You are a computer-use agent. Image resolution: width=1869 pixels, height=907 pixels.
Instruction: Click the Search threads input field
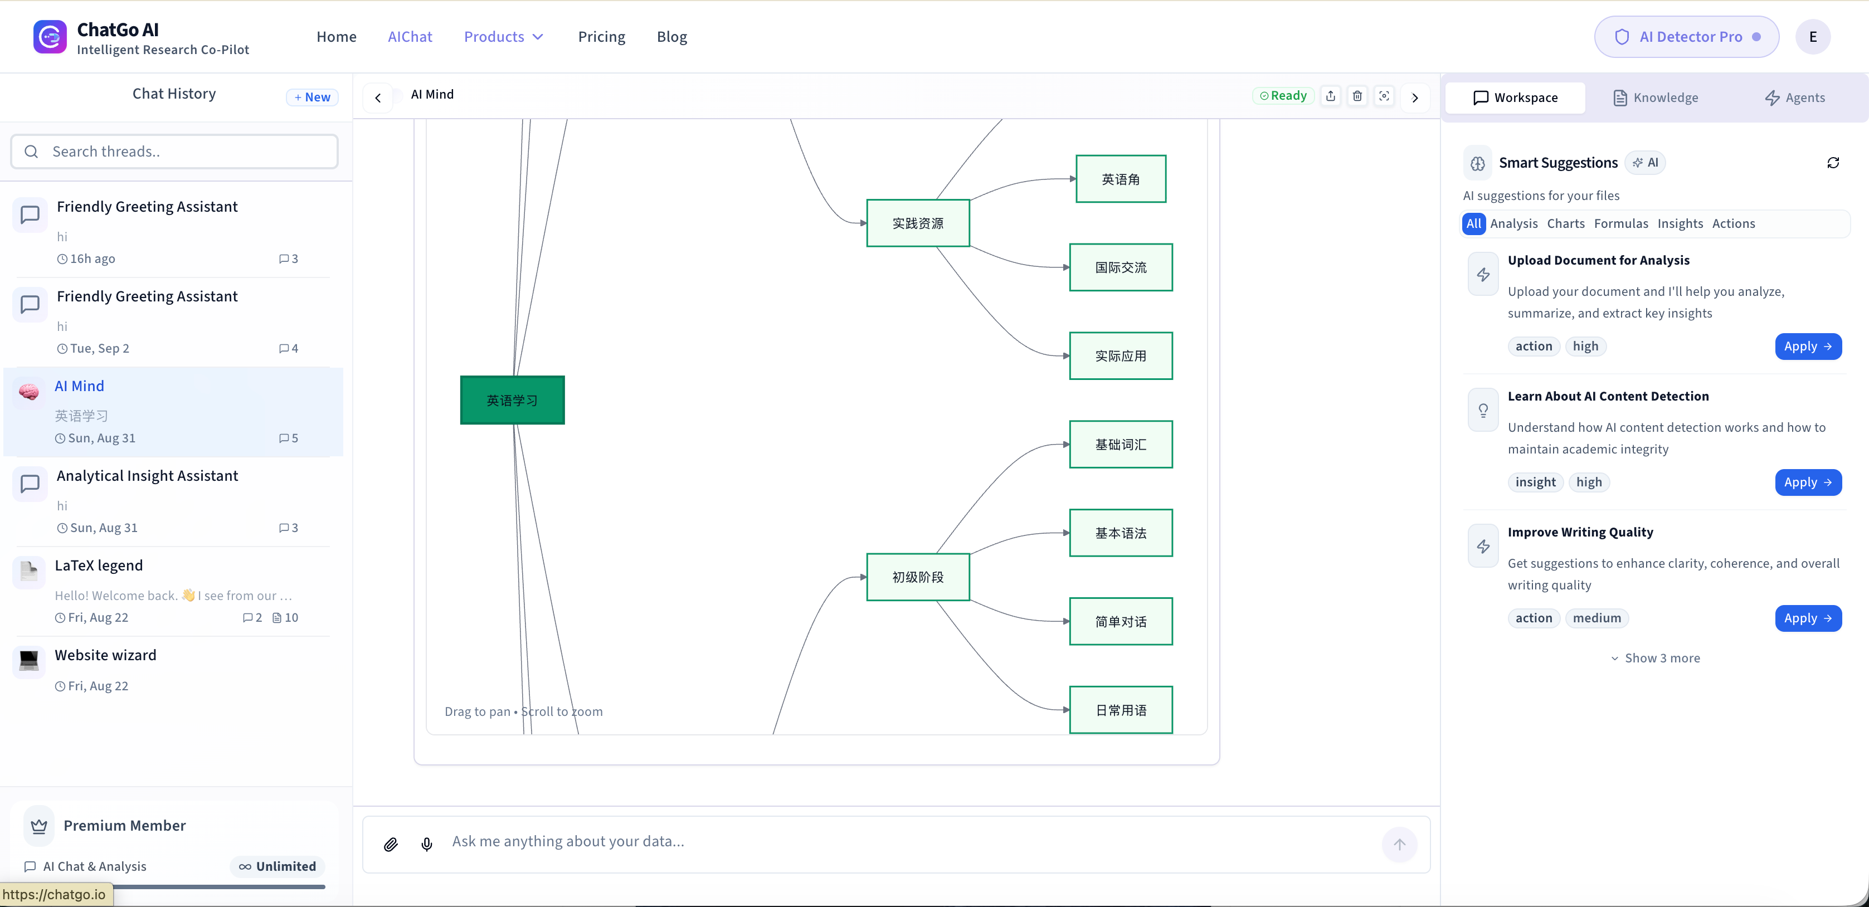(x=174, y=152)
